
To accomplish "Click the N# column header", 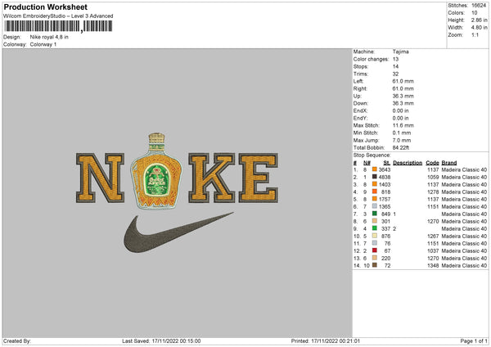I will (367, 163).
